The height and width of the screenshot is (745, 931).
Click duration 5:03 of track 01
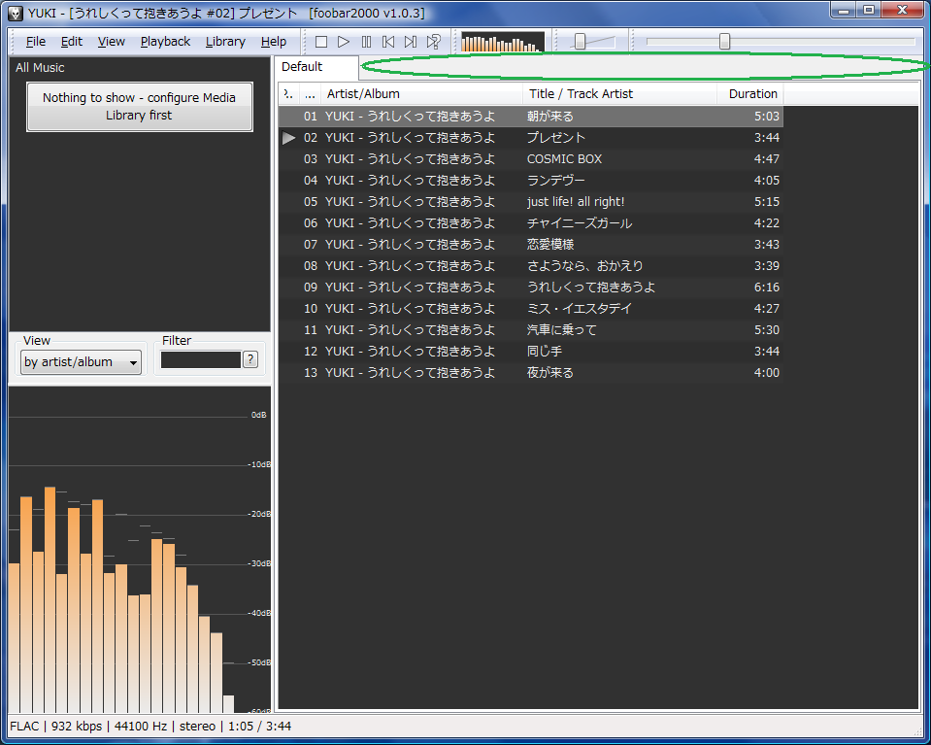coord(767,117)
